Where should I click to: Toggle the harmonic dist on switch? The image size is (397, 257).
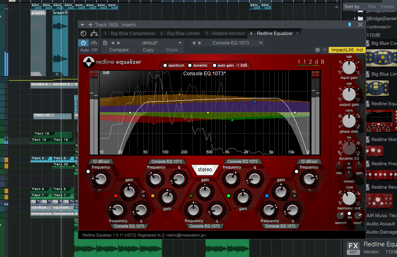(349, 214)
